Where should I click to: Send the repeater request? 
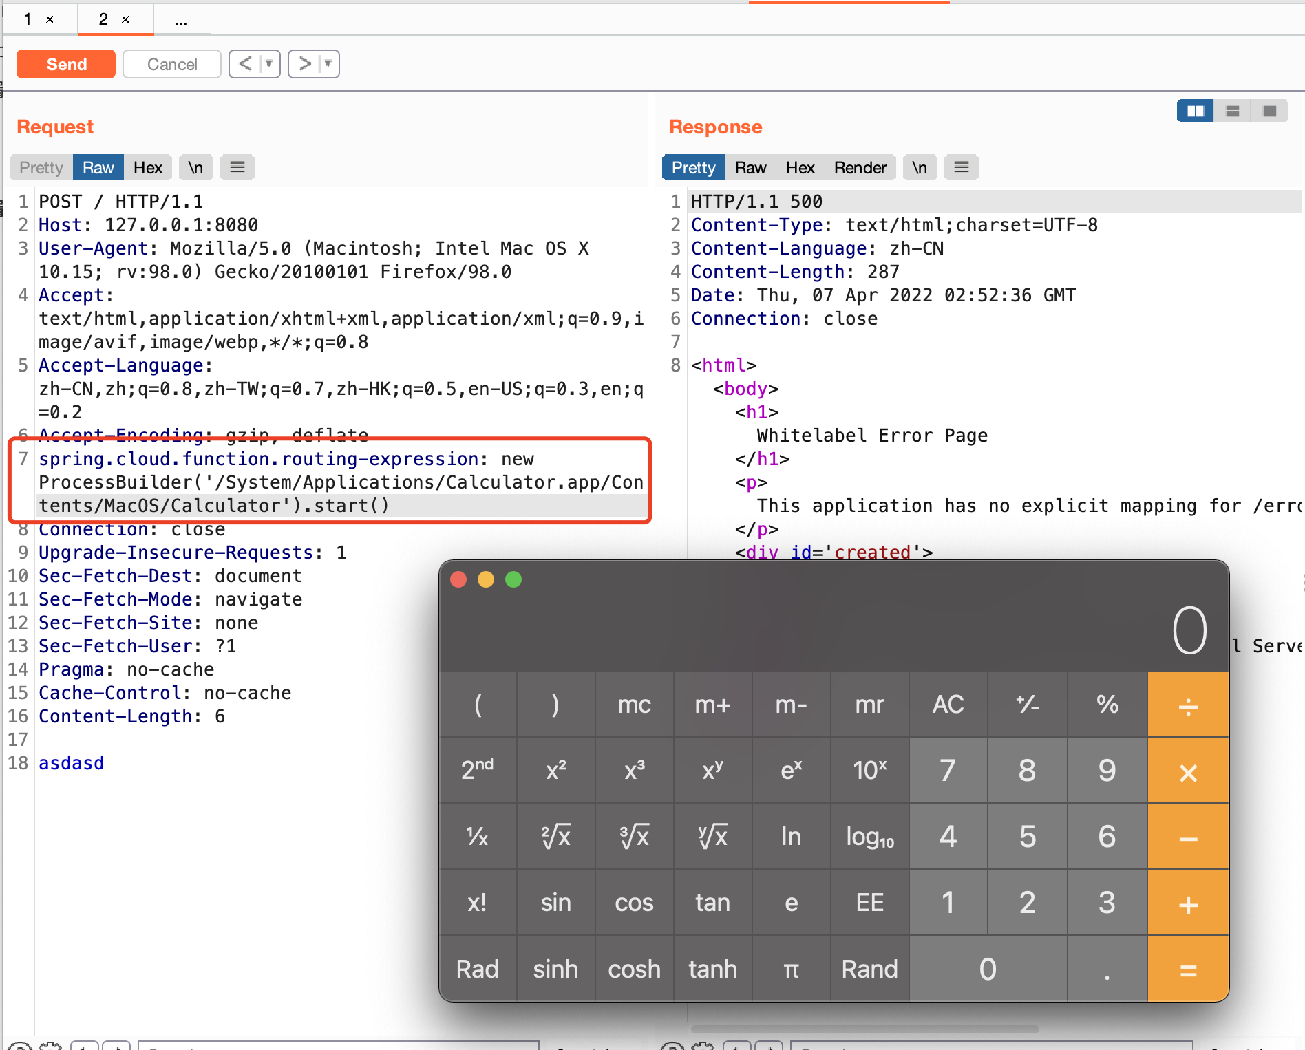[x=66, y=64]
